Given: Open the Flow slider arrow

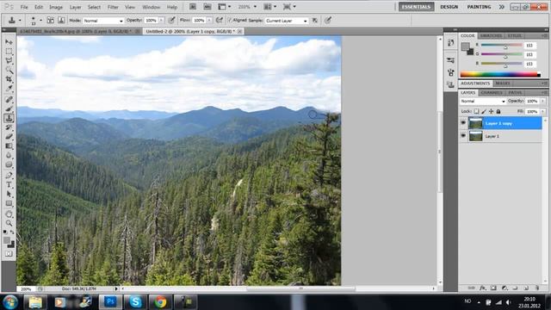Looking at the screenshot, I should pos(209,21).
